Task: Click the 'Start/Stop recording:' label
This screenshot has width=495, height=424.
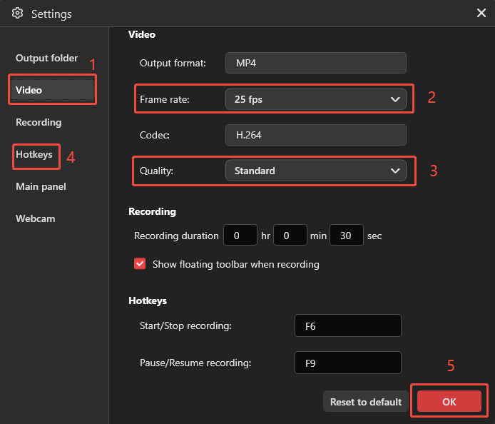Action: pyautogui.click(x=185, y=325)
